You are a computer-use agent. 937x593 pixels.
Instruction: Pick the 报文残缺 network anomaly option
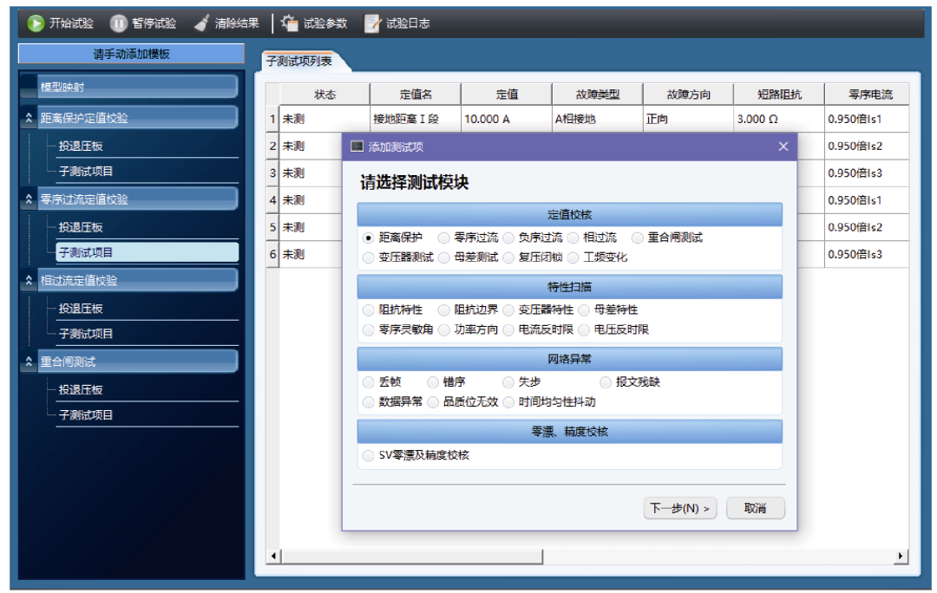point(606,382)
